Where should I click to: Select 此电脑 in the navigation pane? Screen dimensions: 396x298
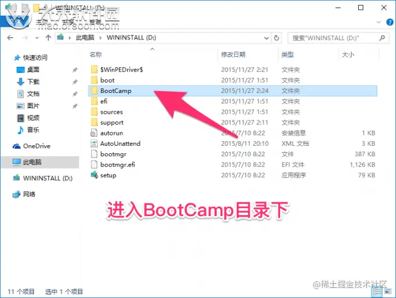32,162
